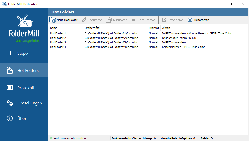Click the Hot Folders sidebar icon

click(x=10, y=70)
